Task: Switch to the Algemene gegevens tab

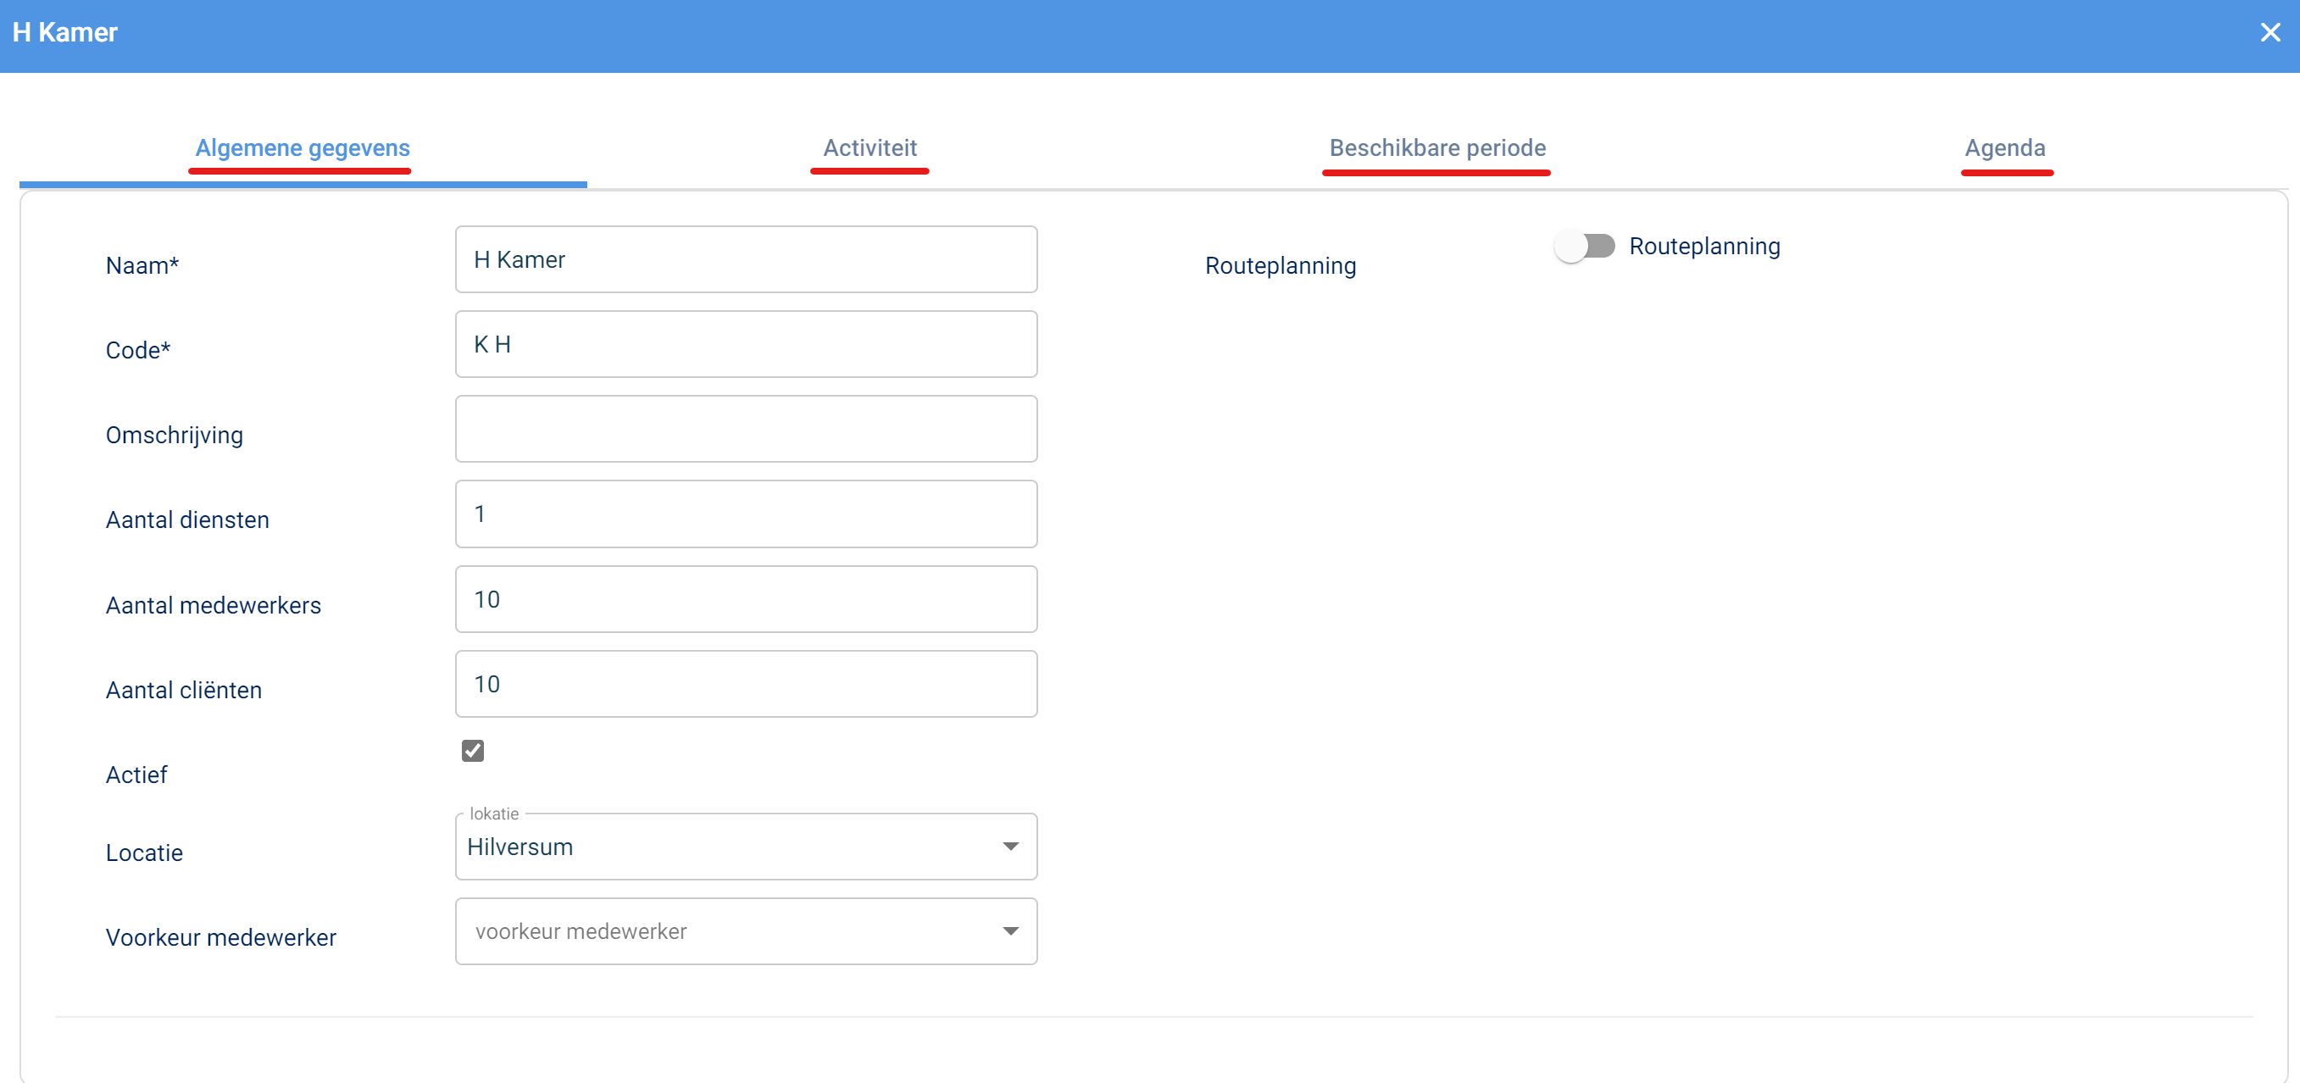Action: coord(303,148)
